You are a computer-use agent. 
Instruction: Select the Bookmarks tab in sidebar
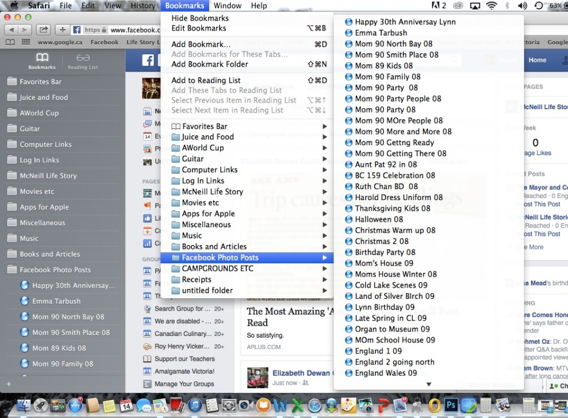[x=42, y=61]
